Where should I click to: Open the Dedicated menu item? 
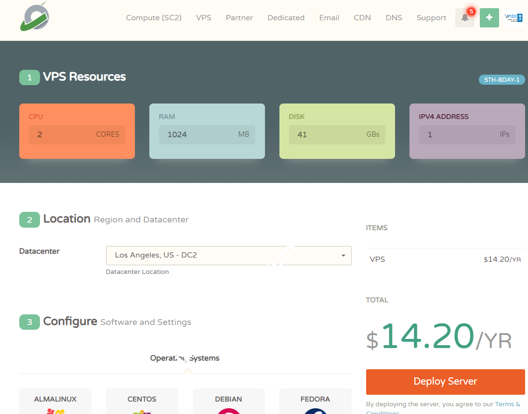286,18
